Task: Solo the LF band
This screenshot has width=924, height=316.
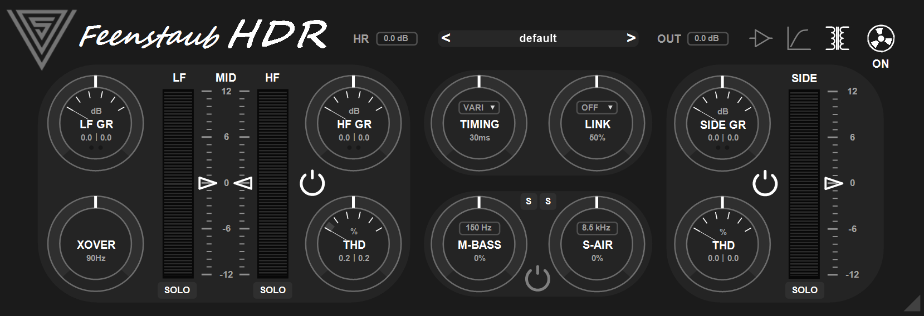Action: point(177,290)
